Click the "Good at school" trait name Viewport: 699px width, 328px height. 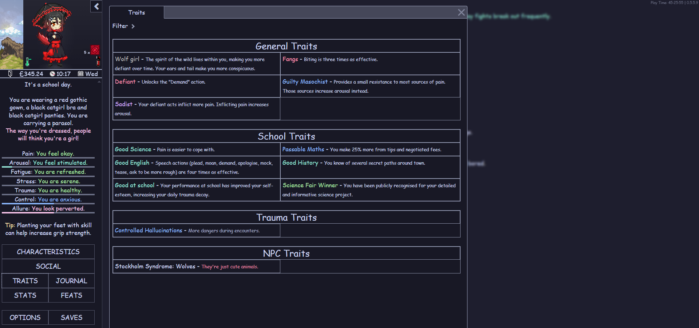tap(135, 185)
